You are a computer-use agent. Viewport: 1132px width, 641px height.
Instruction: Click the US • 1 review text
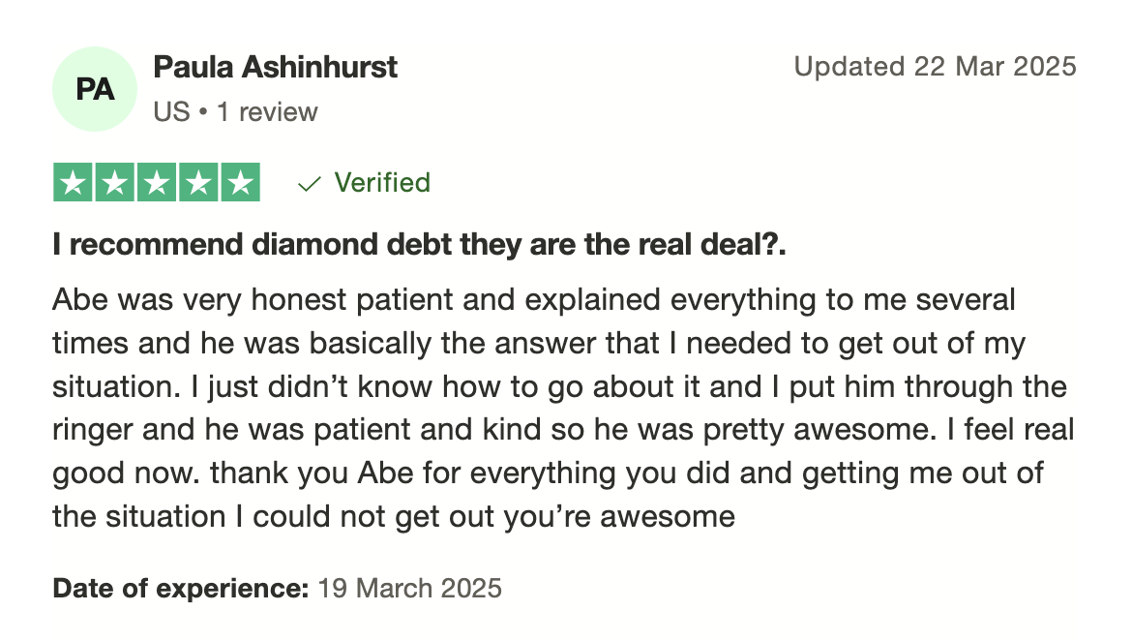coord(235,112)
